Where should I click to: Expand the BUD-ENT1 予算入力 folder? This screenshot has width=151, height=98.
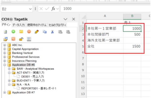click(x=9, y=80)
